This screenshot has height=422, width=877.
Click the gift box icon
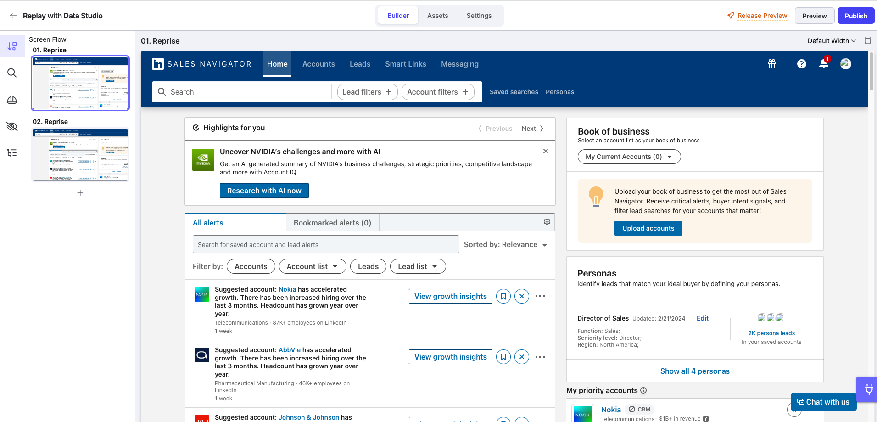(772, 64)
